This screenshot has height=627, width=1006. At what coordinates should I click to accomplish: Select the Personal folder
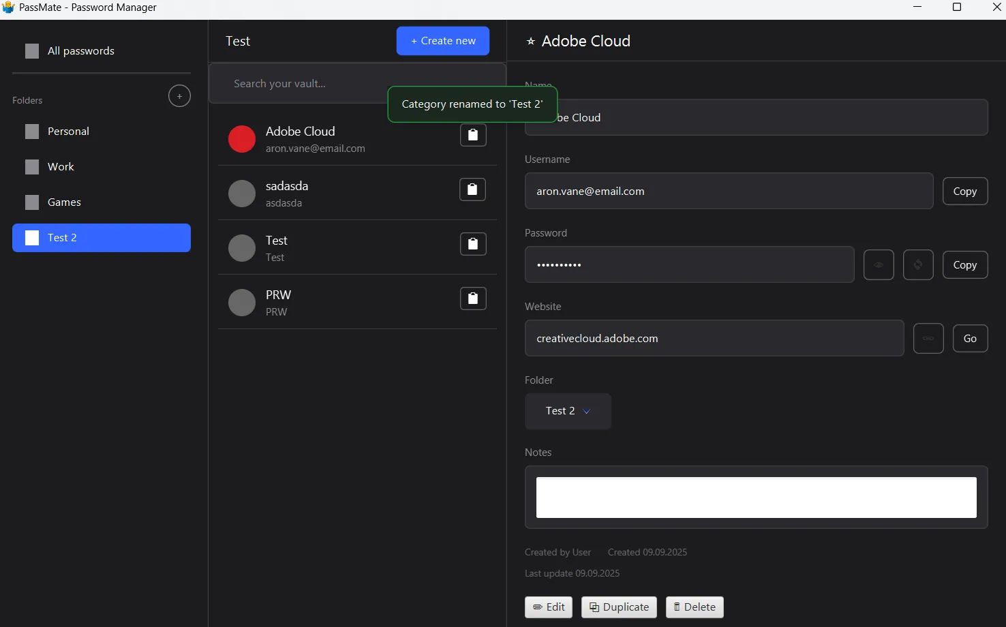(102, 132)
